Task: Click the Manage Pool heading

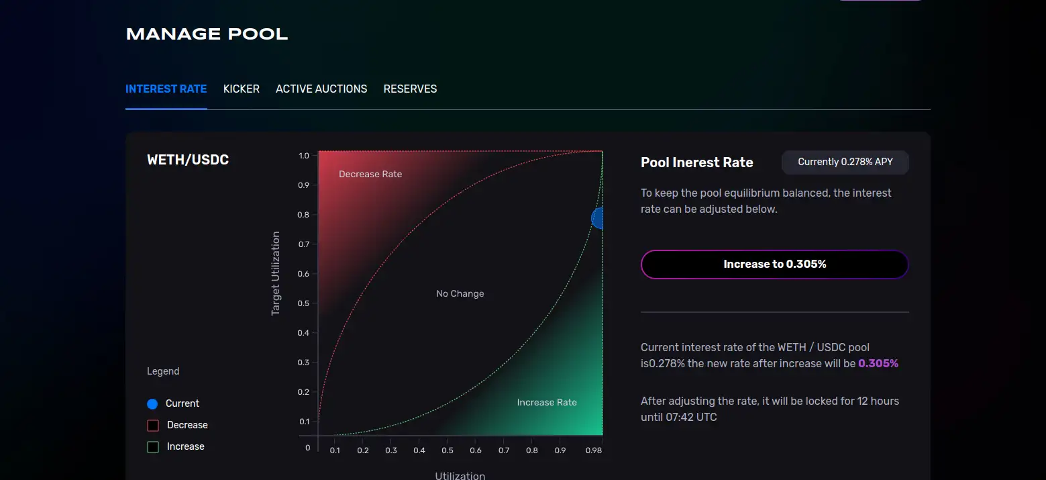Action: point(207,34)
